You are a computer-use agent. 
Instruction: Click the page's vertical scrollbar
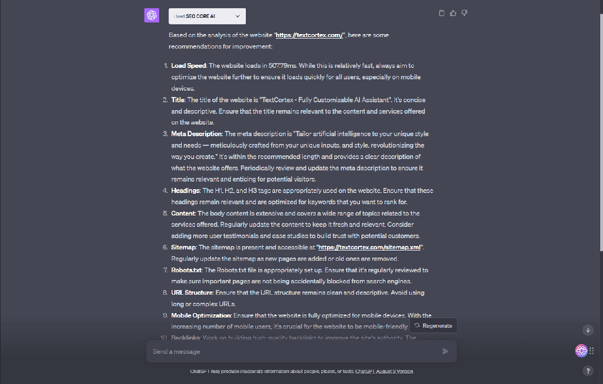tap(601, 132)
